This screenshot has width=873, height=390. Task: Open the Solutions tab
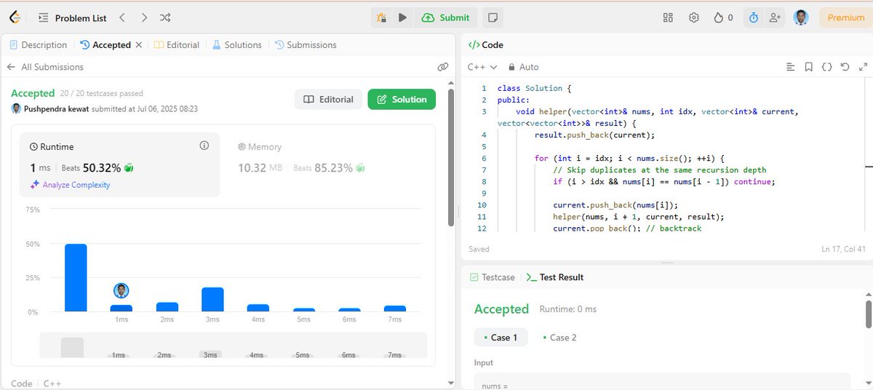(236, 45)
